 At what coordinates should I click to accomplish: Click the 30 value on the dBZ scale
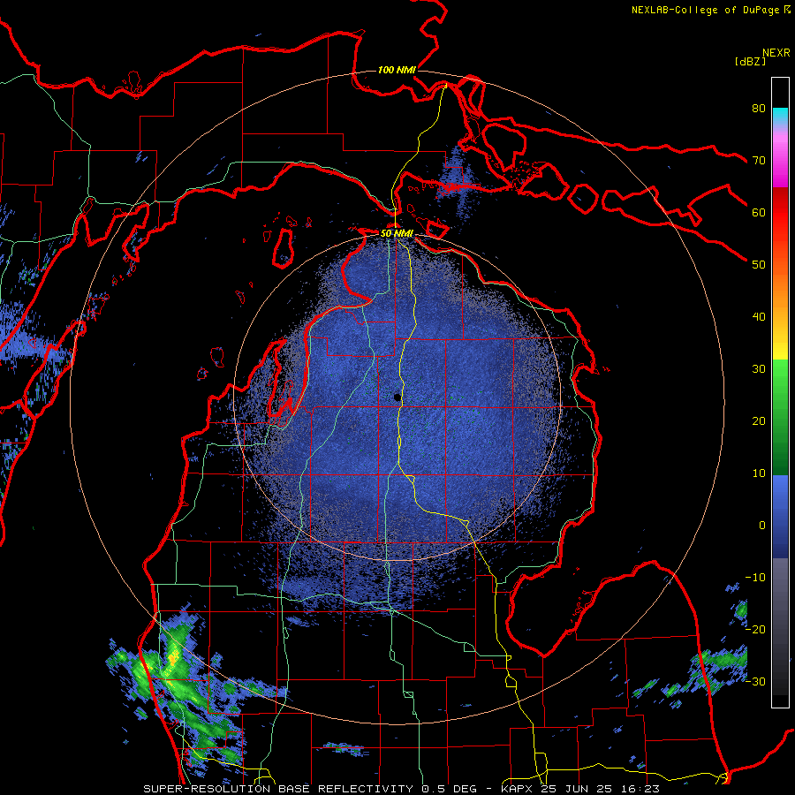click(x=759, y=368)
